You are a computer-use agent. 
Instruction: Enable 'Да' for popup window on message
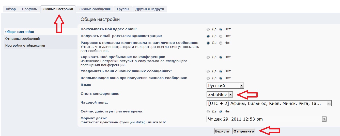[208, 78]
